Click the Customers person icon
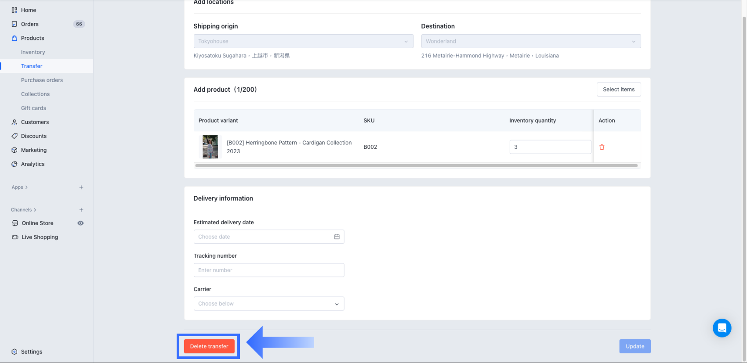Image resolution: width=747 pixels, height=363 pixels. point(15,122)
